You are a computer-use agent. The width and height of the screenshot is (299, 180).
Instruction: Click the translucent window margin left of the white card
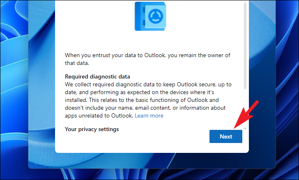[x=41, y=86]
